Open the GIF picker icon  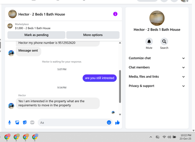[32, 122]
